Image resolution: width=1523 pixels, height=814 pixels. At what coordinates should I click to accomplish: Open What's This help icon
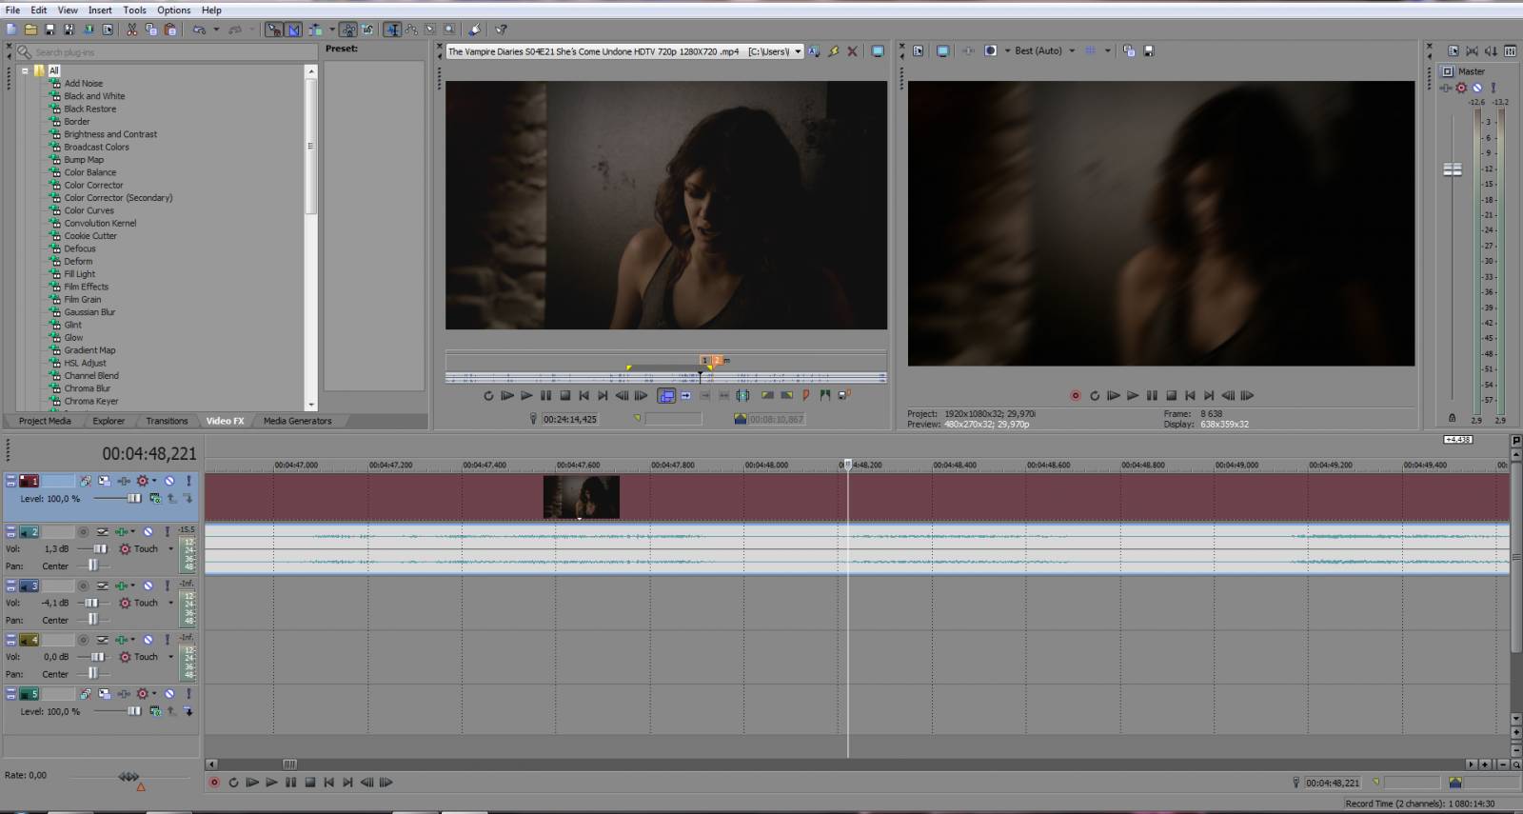point(501,30)
